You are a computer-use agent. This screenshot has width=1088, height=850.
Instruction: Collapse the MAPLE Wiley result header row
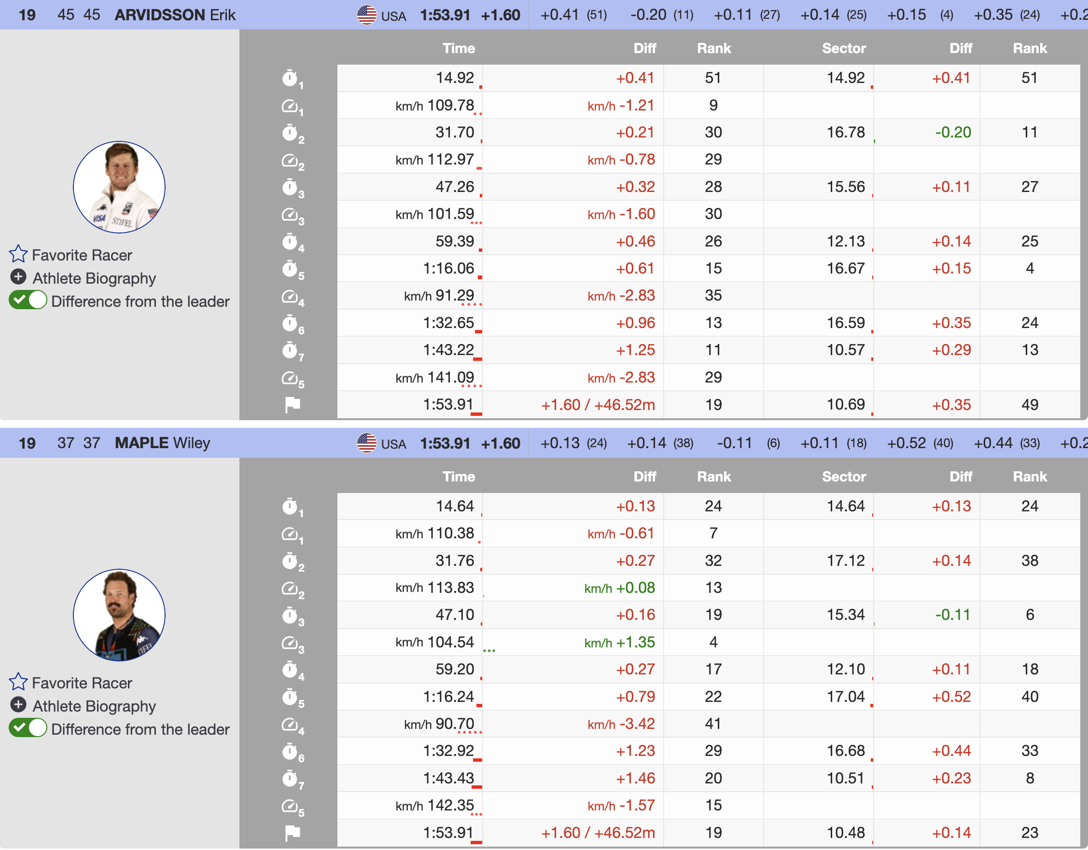162,443
